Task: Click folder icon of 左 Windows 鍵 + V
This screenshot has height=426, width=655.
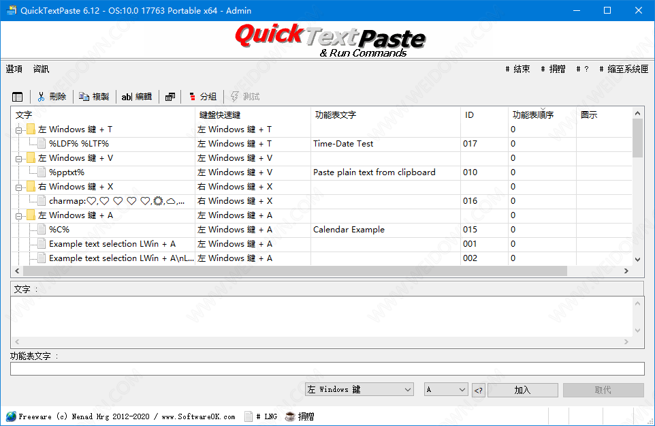Action: (31, 158)
